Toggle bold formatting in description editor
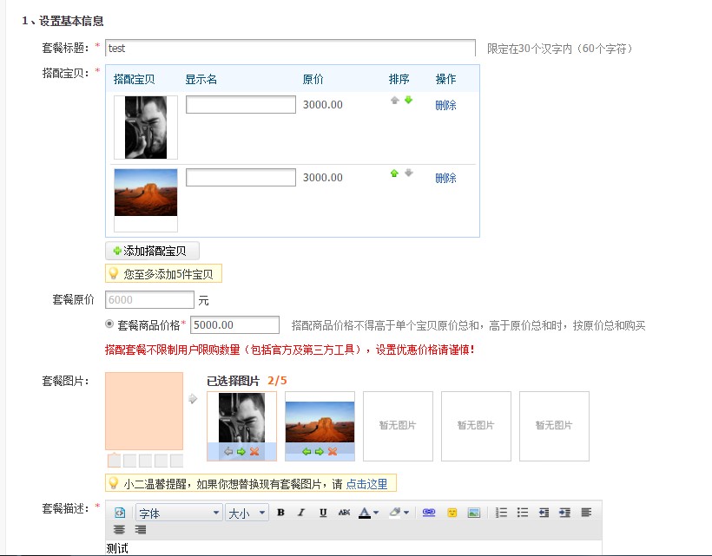712x556 pixels. coord(280,513)
